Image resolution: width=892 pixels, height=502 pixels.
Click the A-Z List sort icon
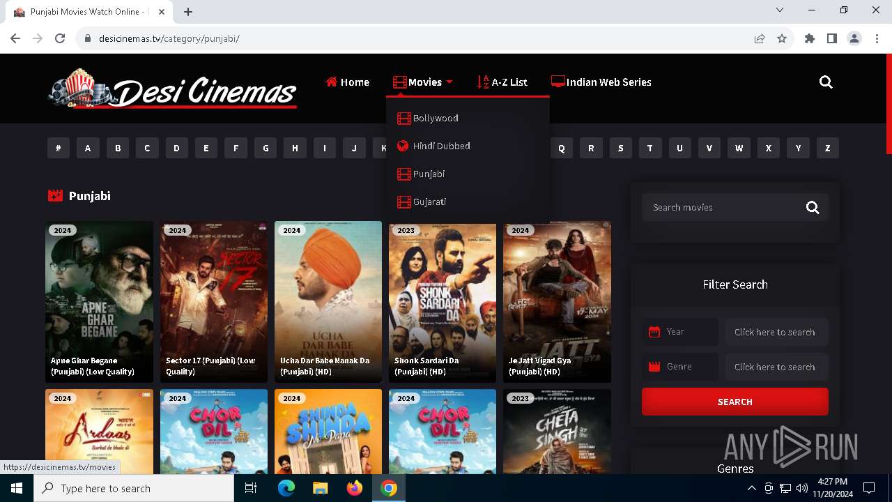click(483, 82)
